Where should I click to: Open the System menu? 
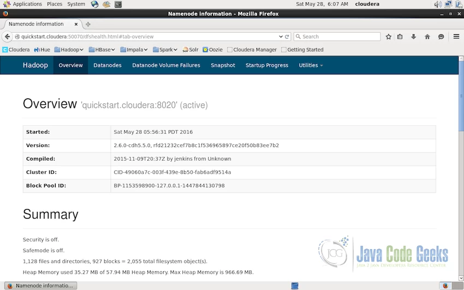pyautogui.click(x=76, y=4)
